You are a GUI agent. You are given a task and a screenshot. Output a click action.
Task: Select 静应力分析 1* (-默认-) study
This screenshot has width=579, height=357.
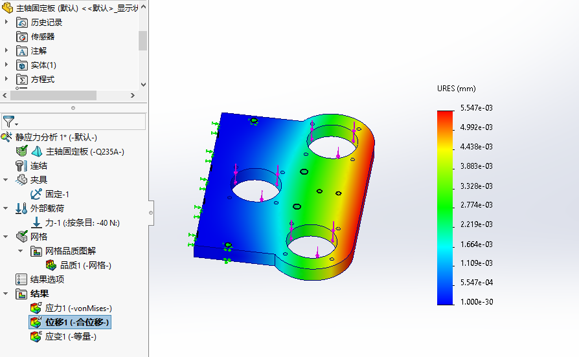[56, 137]
